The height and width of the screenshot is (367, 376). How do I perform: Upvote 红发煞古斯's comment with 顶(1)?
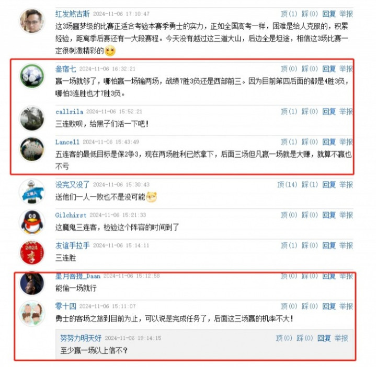point(289,14)
